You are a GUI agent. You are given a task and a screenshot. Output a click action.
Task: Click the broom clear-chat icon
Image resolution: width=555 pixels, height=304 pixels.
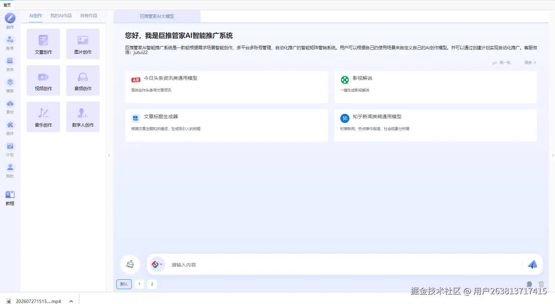(130, 264)
